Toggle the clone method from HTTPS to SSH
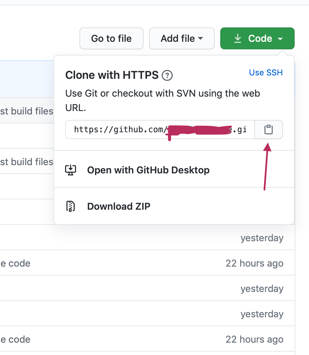Viewport: 309px width, 355px height. 265,72
